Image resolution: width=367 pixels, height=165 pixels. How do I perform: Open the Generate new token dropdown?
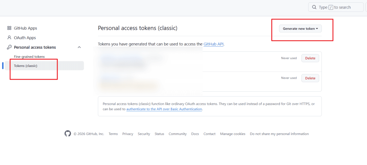(300, 29)
